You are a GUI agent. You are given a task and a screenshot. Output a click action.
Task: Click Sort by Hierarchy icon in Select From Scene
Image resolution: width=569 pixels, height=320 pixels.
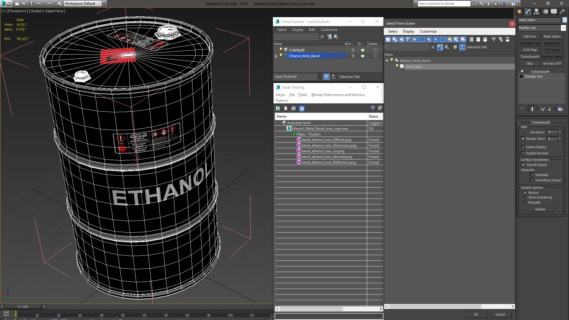tap(462, 47)
